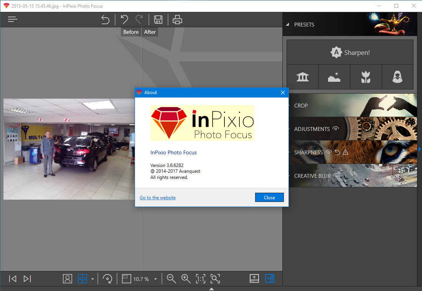Choose the flower macro preset
The width and height of the screenshot is (422, 291).
(x=366, y=77)
